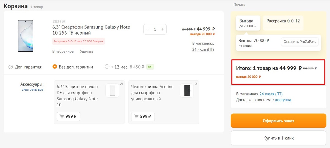Increase quantity with the plus button
Screen dimensions: 330x148
pyautogui.click(x=163, y=29)
